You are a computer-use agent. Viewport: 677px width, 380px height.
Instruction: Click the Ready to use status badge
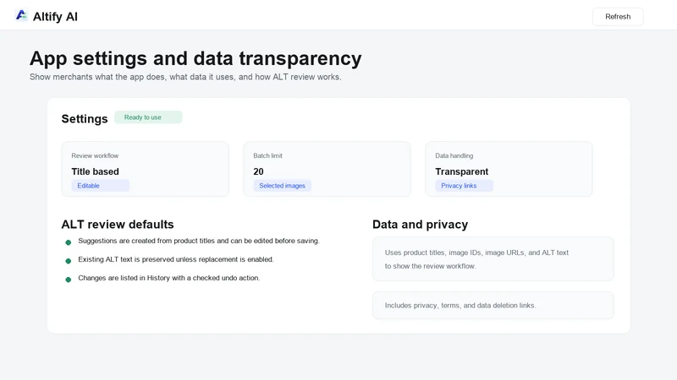pos(148,117)
